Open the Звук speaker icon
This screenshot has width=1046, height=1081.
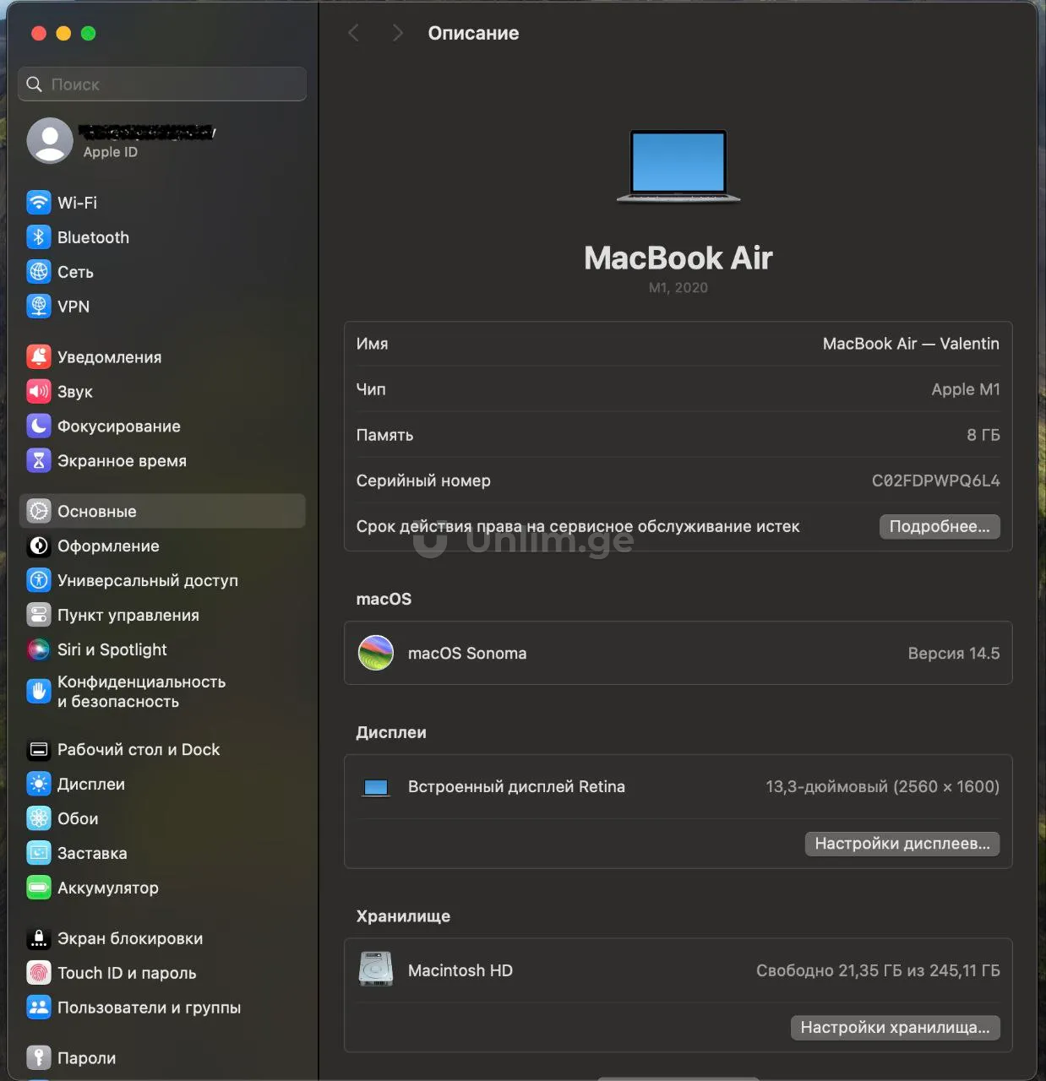[39, 392]
